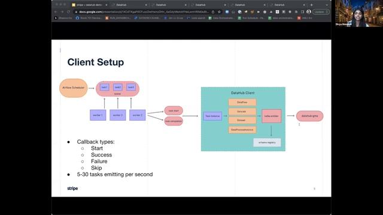
Task: Click the stripe logo on the slide
Action: (x=72, y=189)
